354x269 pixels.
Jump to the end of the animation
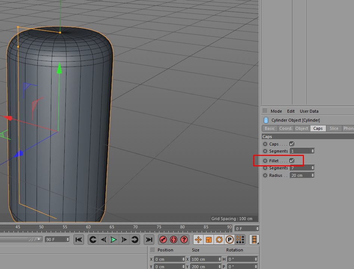pos(149,240)
